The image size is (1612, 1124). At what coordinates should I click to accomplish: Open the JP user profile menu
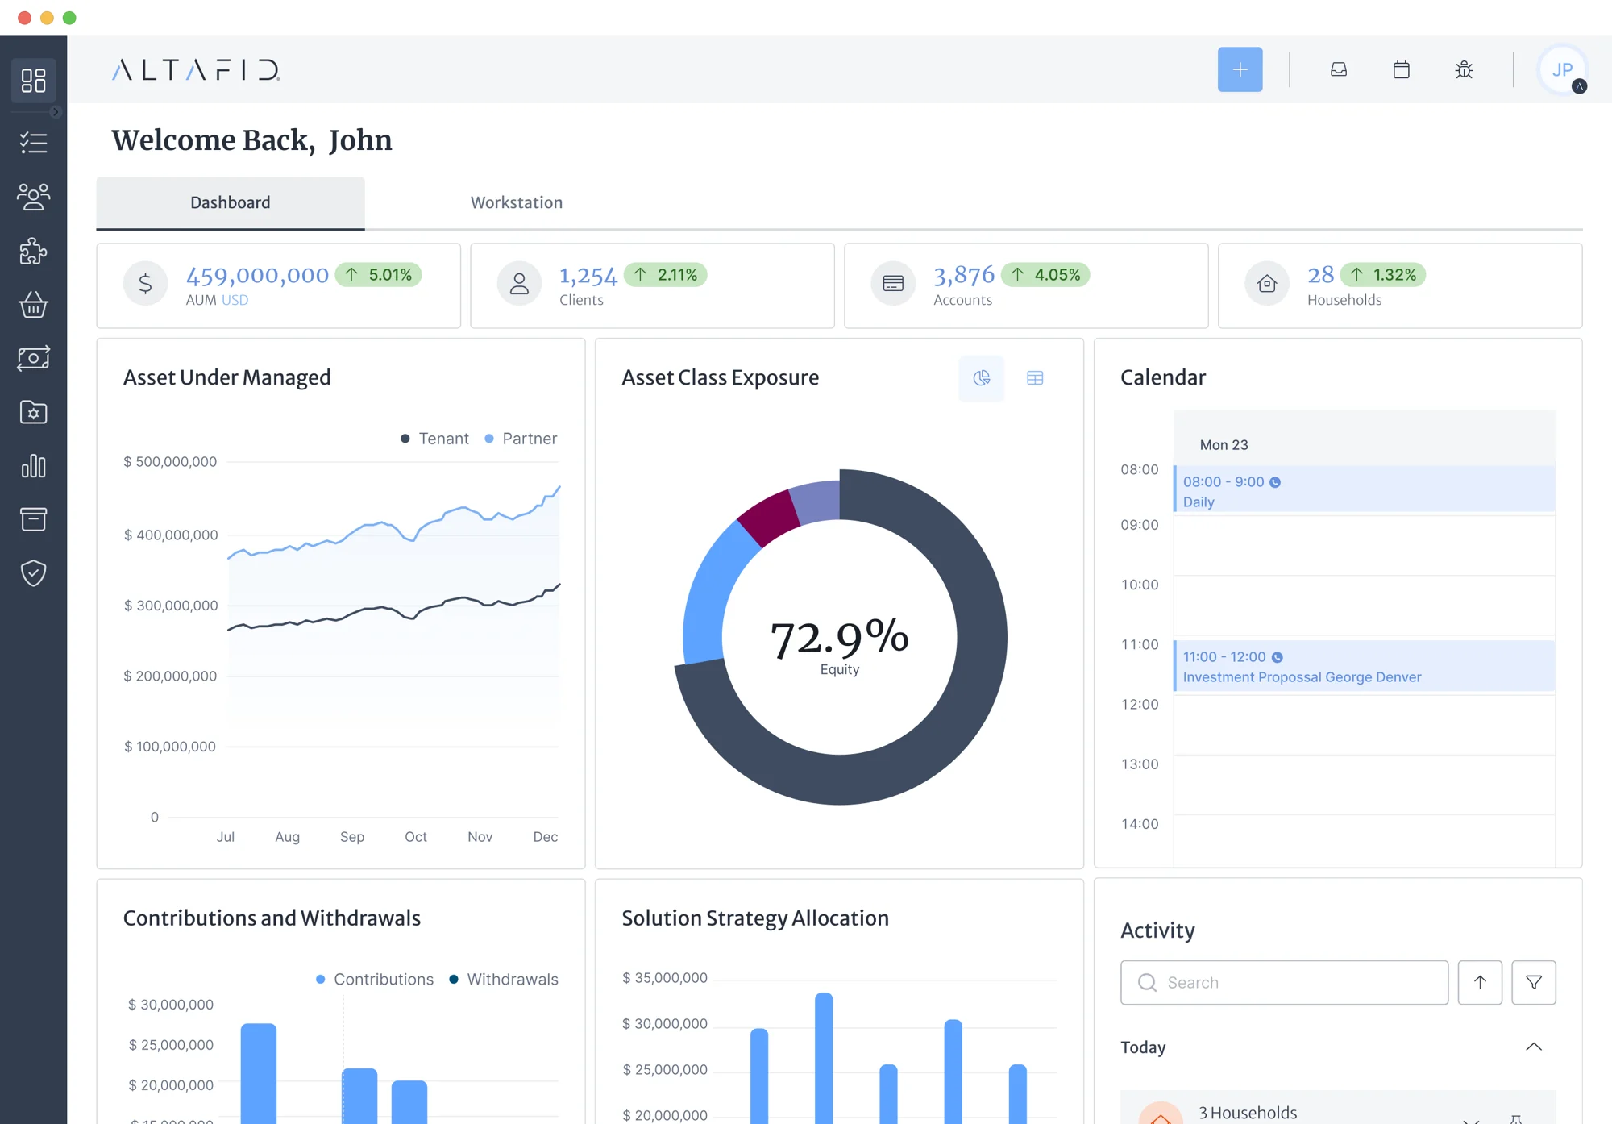pos(1562,70)
